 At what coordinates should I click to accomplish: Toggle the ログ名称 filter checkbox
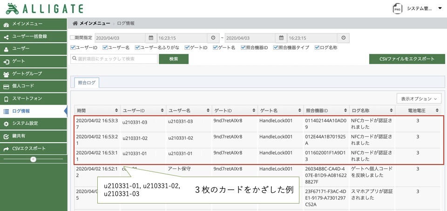[317, 47]
